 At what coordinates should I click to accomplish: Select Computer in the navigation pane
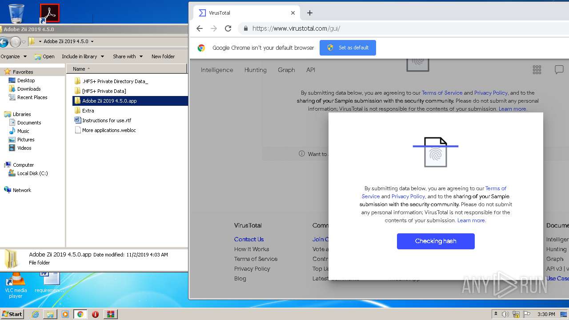(x=23, y=165)
